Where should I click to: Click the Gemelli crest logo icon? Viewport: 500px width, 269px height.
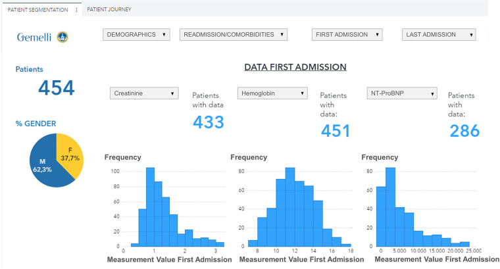click(63, 36)
